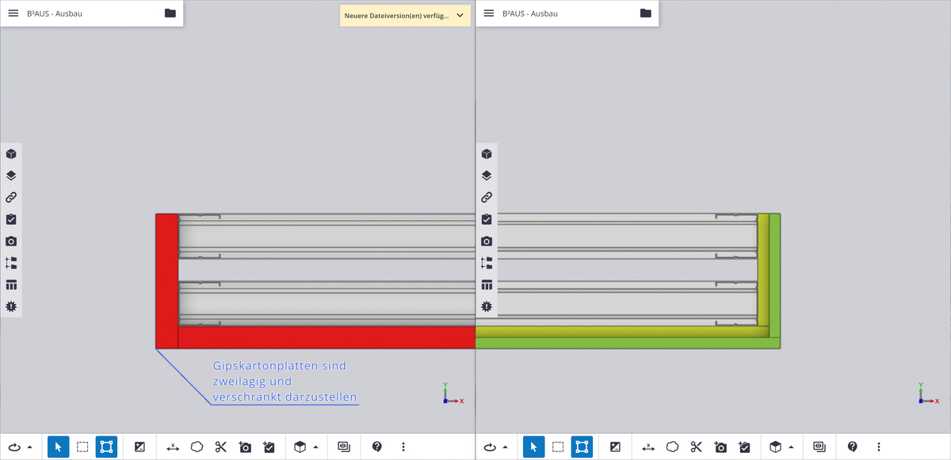The height and width of the screenshot is (460, 951).
Task: Open the structure tree panel, left sidebar
Action: click(11, 263)
